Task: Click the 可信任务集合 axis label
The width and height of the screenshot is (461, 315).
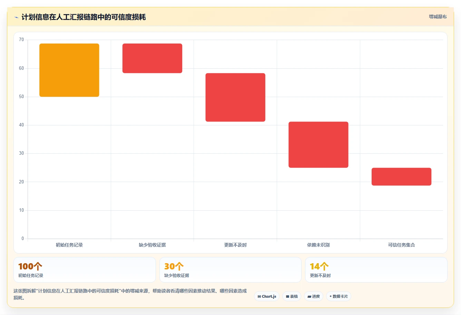Action: (x=401, y=245)
